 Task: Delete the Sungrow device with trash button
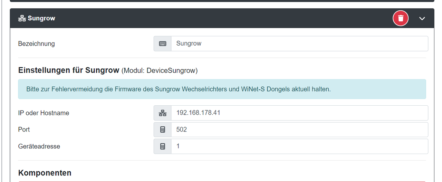[401, 18]
